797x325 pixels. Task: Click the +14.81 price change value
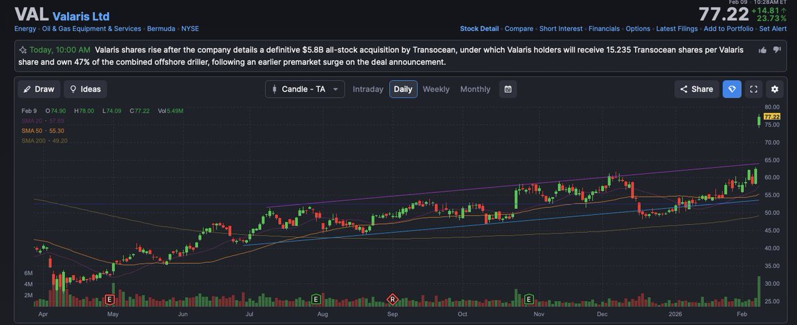(x=770, y=9)
